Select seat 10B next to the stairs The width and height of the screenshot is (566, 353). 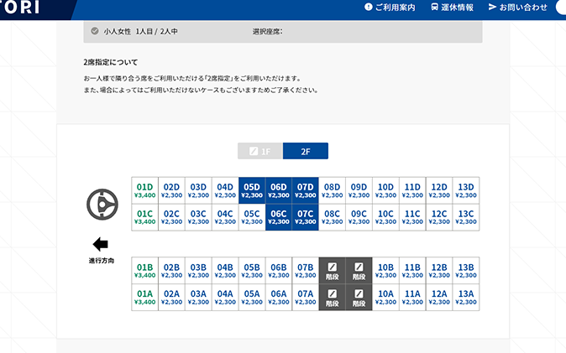(x=385, y=271)
